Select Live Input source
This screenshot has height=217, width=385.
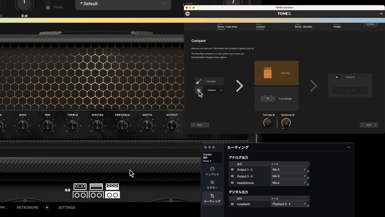209,81
